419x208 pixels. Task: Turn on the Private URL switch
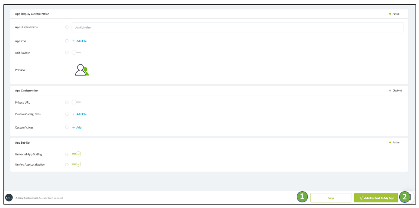tap(76, 102)
